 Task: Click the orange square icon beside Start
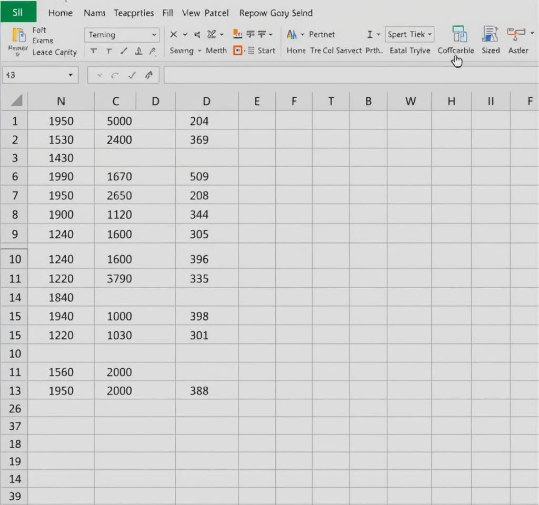(237, 50)
